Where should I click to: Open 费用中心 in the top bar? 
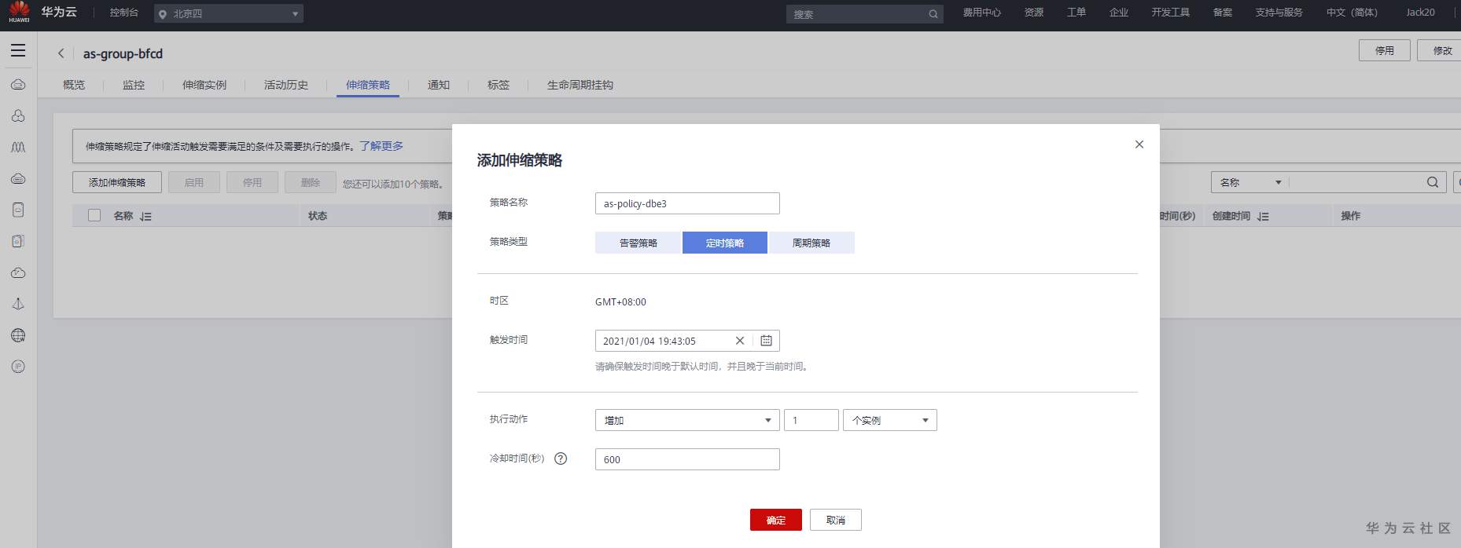pyautogui.click(x=982, y=13)
